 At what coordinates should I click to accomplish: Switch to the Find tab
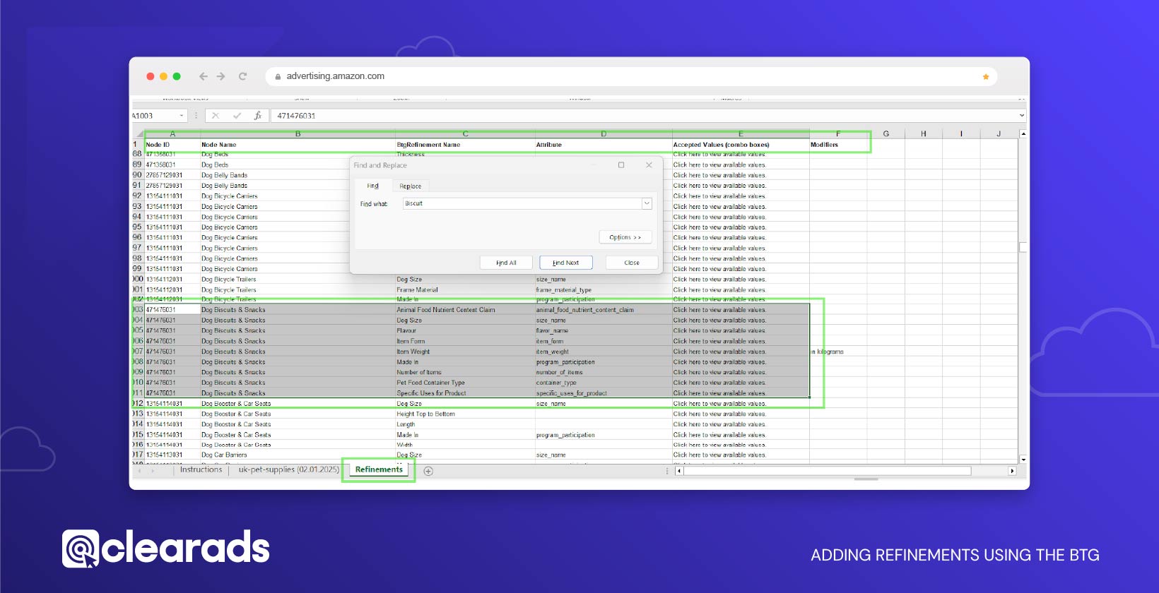(x=372, y=186)
